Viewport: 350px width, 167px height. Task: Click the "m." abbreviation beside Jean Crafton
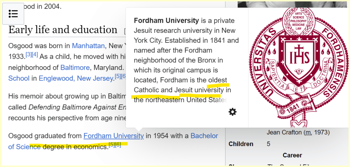(309, 132)
